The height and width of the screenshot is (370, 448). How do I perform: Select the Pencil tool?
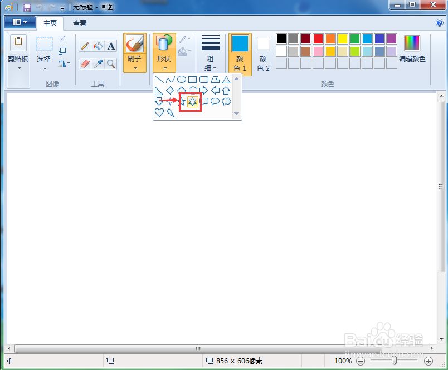point(85,46)
